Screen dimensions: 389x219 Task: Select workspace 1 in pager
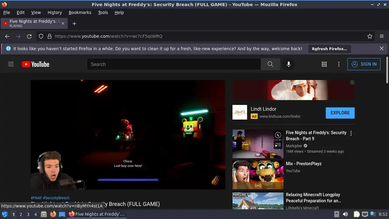click(13, 214)
